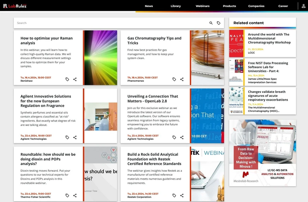Click the NIST software lab thumbnail
This screenshot has width=308, height=202.
click(236, 72)
